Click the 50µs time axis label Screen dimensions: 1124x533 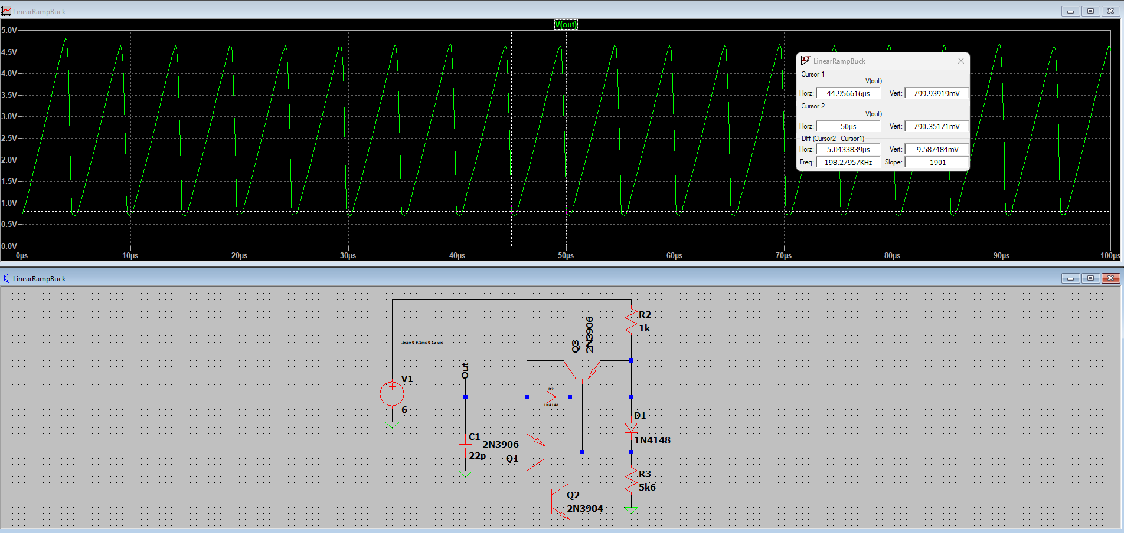tap(566, 255)
